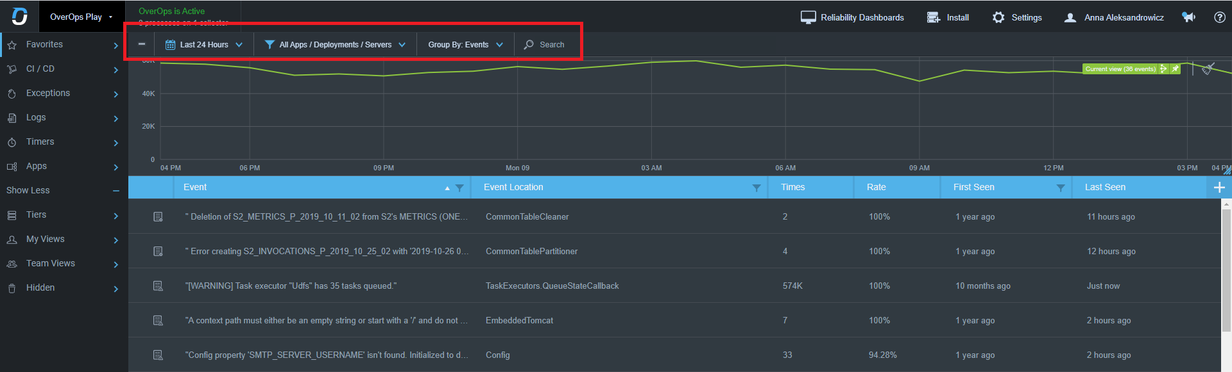The width and height of the screenshot is (1232, 372).
Task: Add a column with the plus icon
Action: click(x=1219, y=187)
